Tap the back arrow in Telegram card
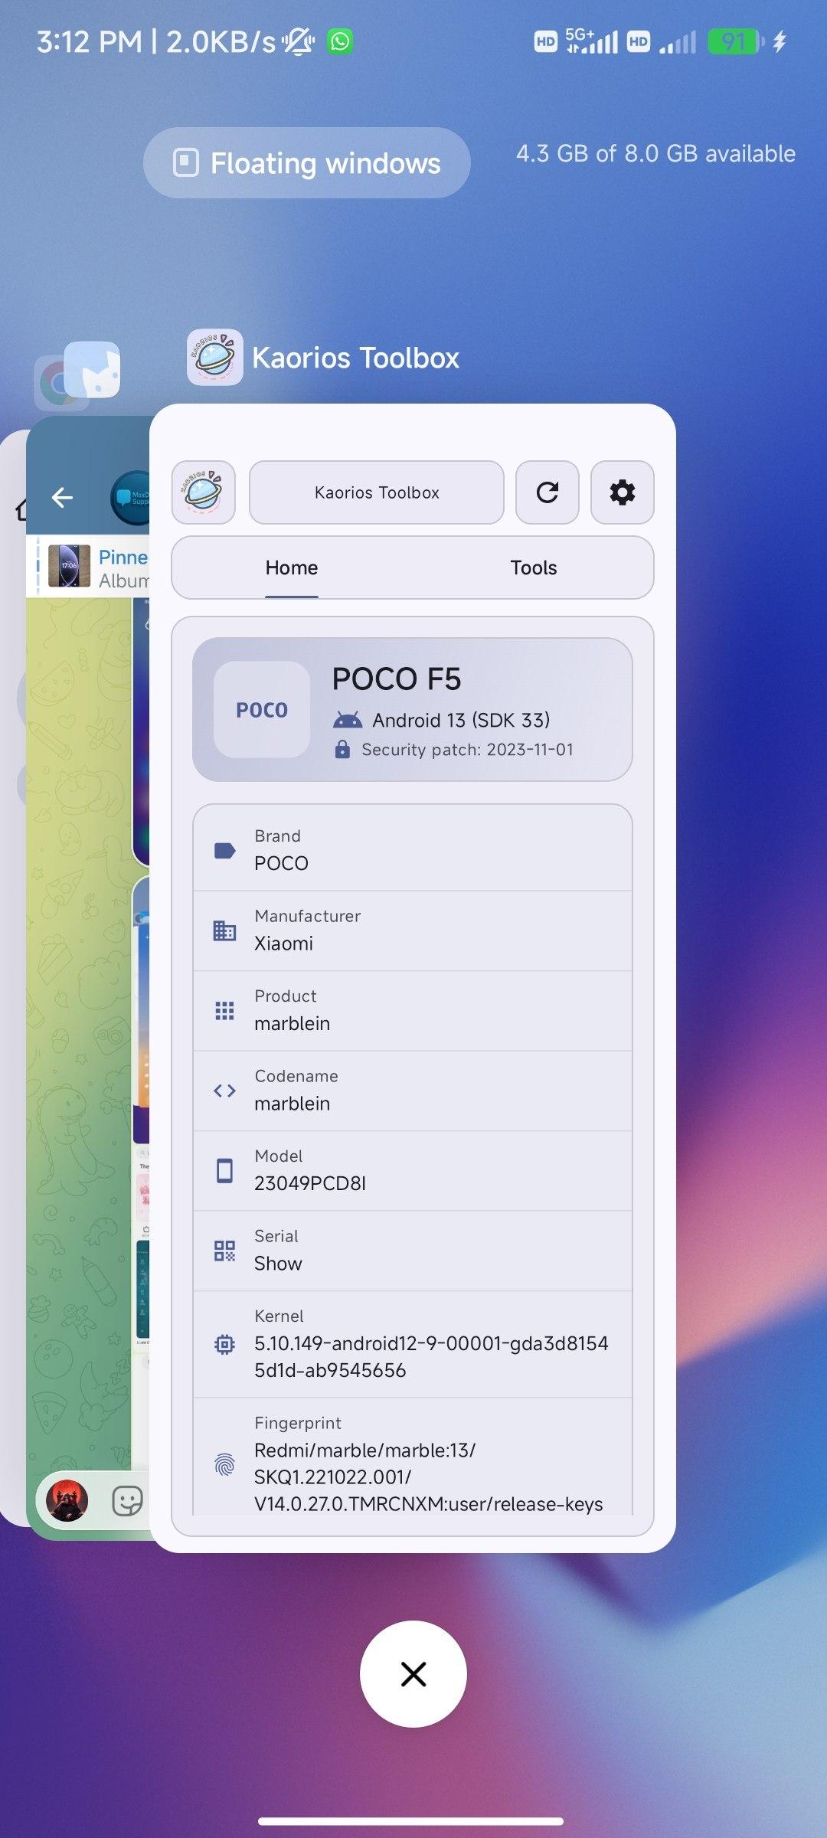 [x=62, y=499]
